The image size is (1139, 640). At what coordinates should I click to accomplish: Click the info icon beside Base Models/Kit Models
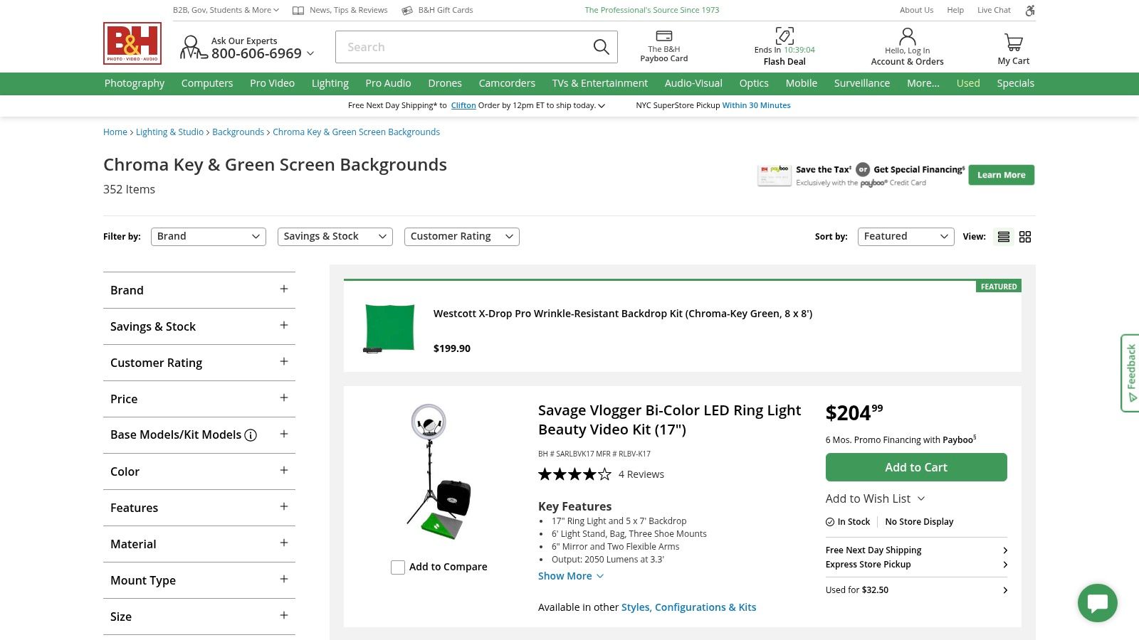click(251, 434)
